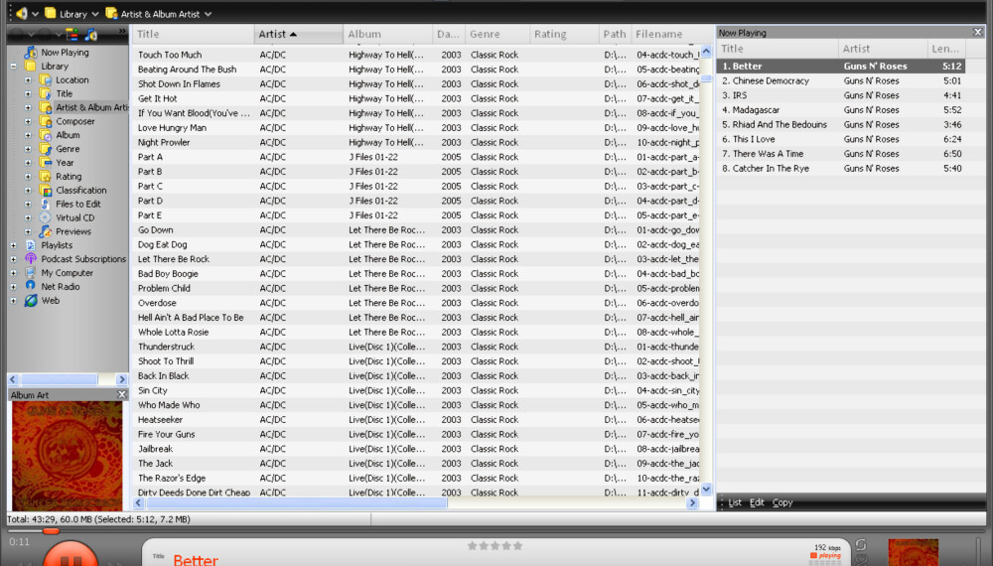This screenshot has width=993, height=566.
Task: Click the speaker icon in the top breadcrumb bar
Action: [22, 13]
